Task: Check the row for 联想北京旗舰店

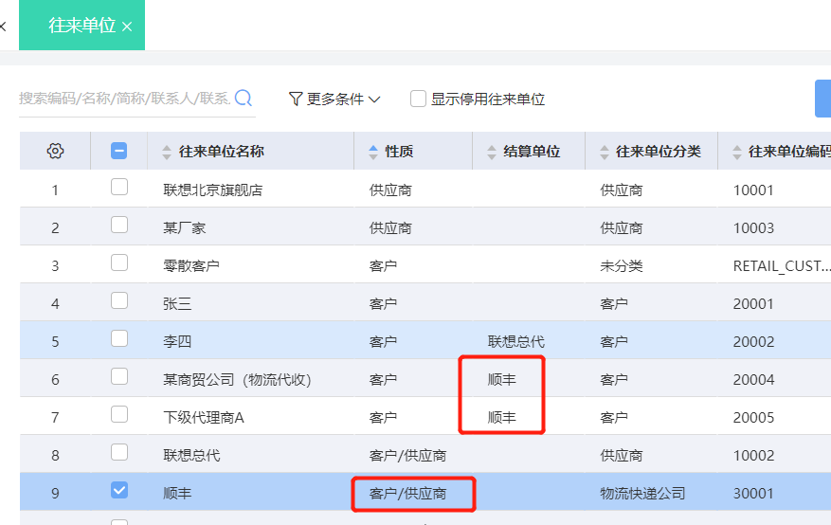Action: (119, 187)
